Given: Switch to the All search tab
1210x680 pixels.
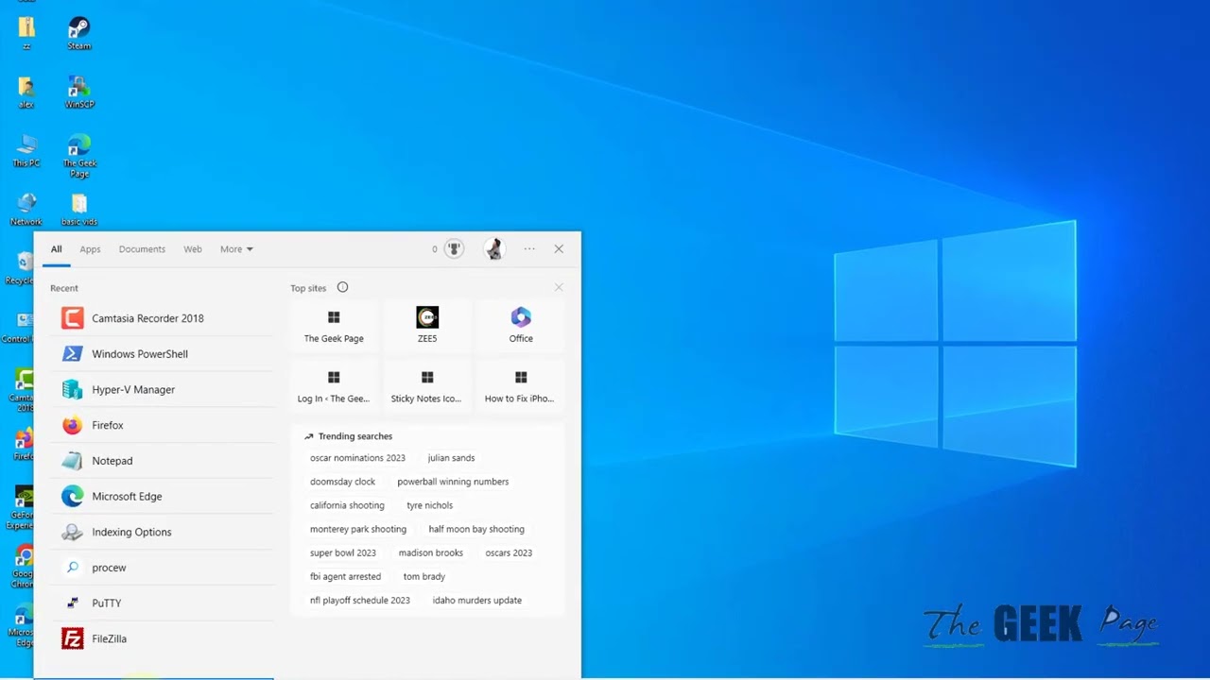Looking at the screenshot, I should click(57, 249).
